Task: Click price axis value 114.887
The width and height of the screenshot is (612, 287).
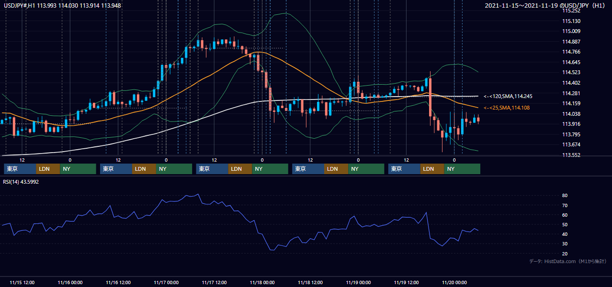Action: [571, 42]
